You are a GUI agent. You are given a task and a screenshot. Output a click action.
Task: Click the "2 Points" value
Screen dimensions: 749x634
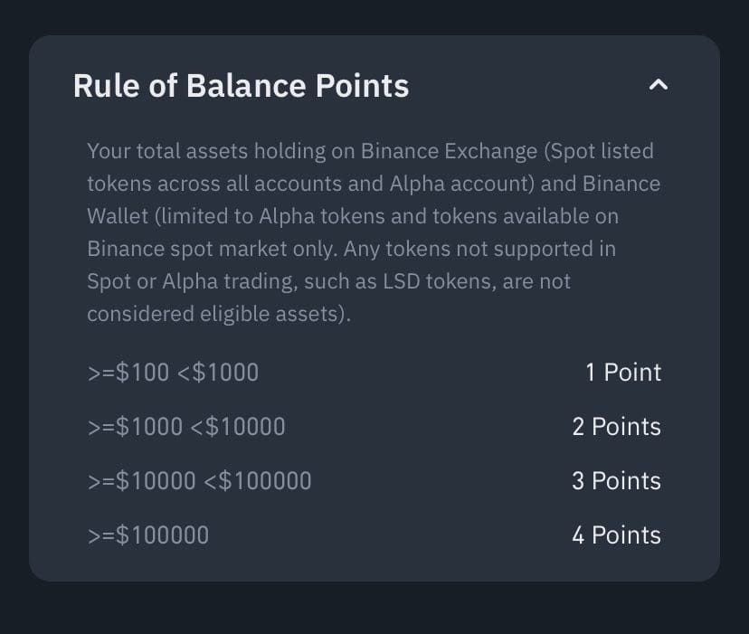pos(616,427)
